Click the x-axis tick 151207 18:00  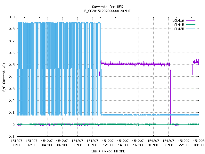click(x=153, y=143)
